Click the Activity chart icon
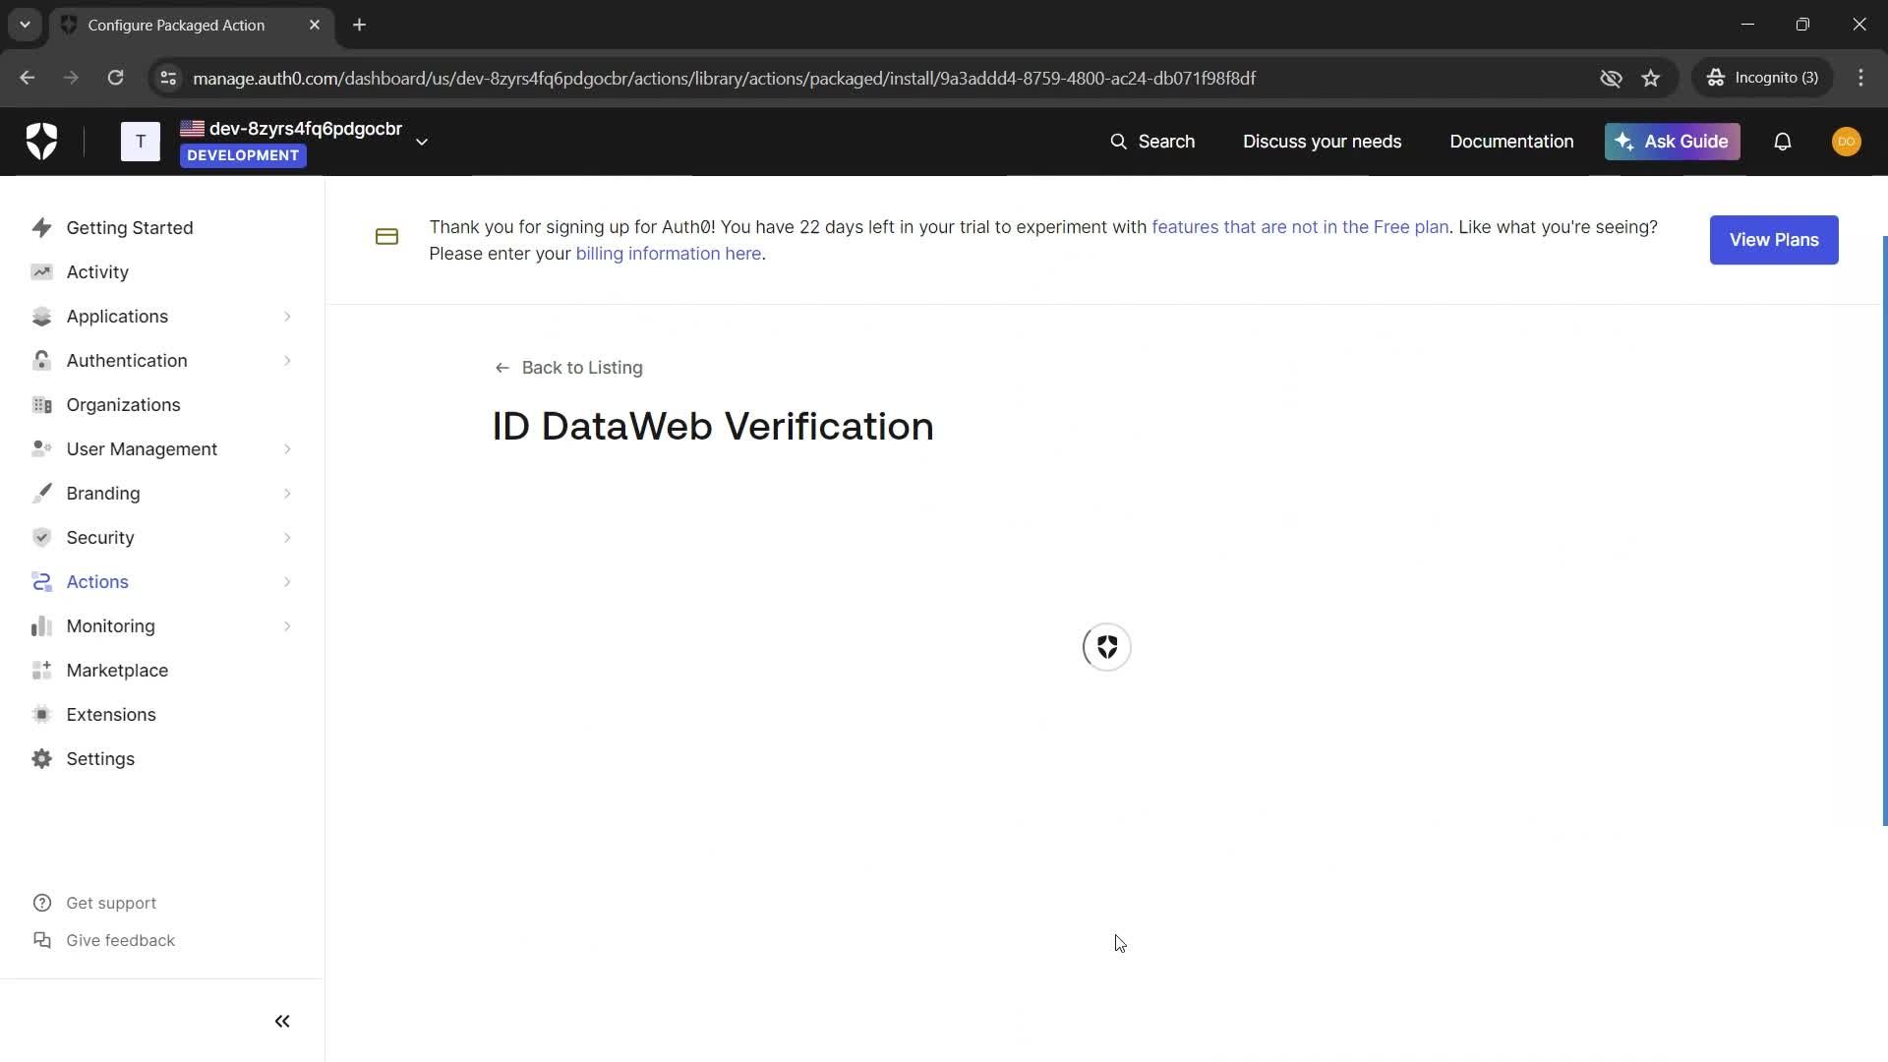This screenshot has height=1062, width=1888. pos(41,272)
